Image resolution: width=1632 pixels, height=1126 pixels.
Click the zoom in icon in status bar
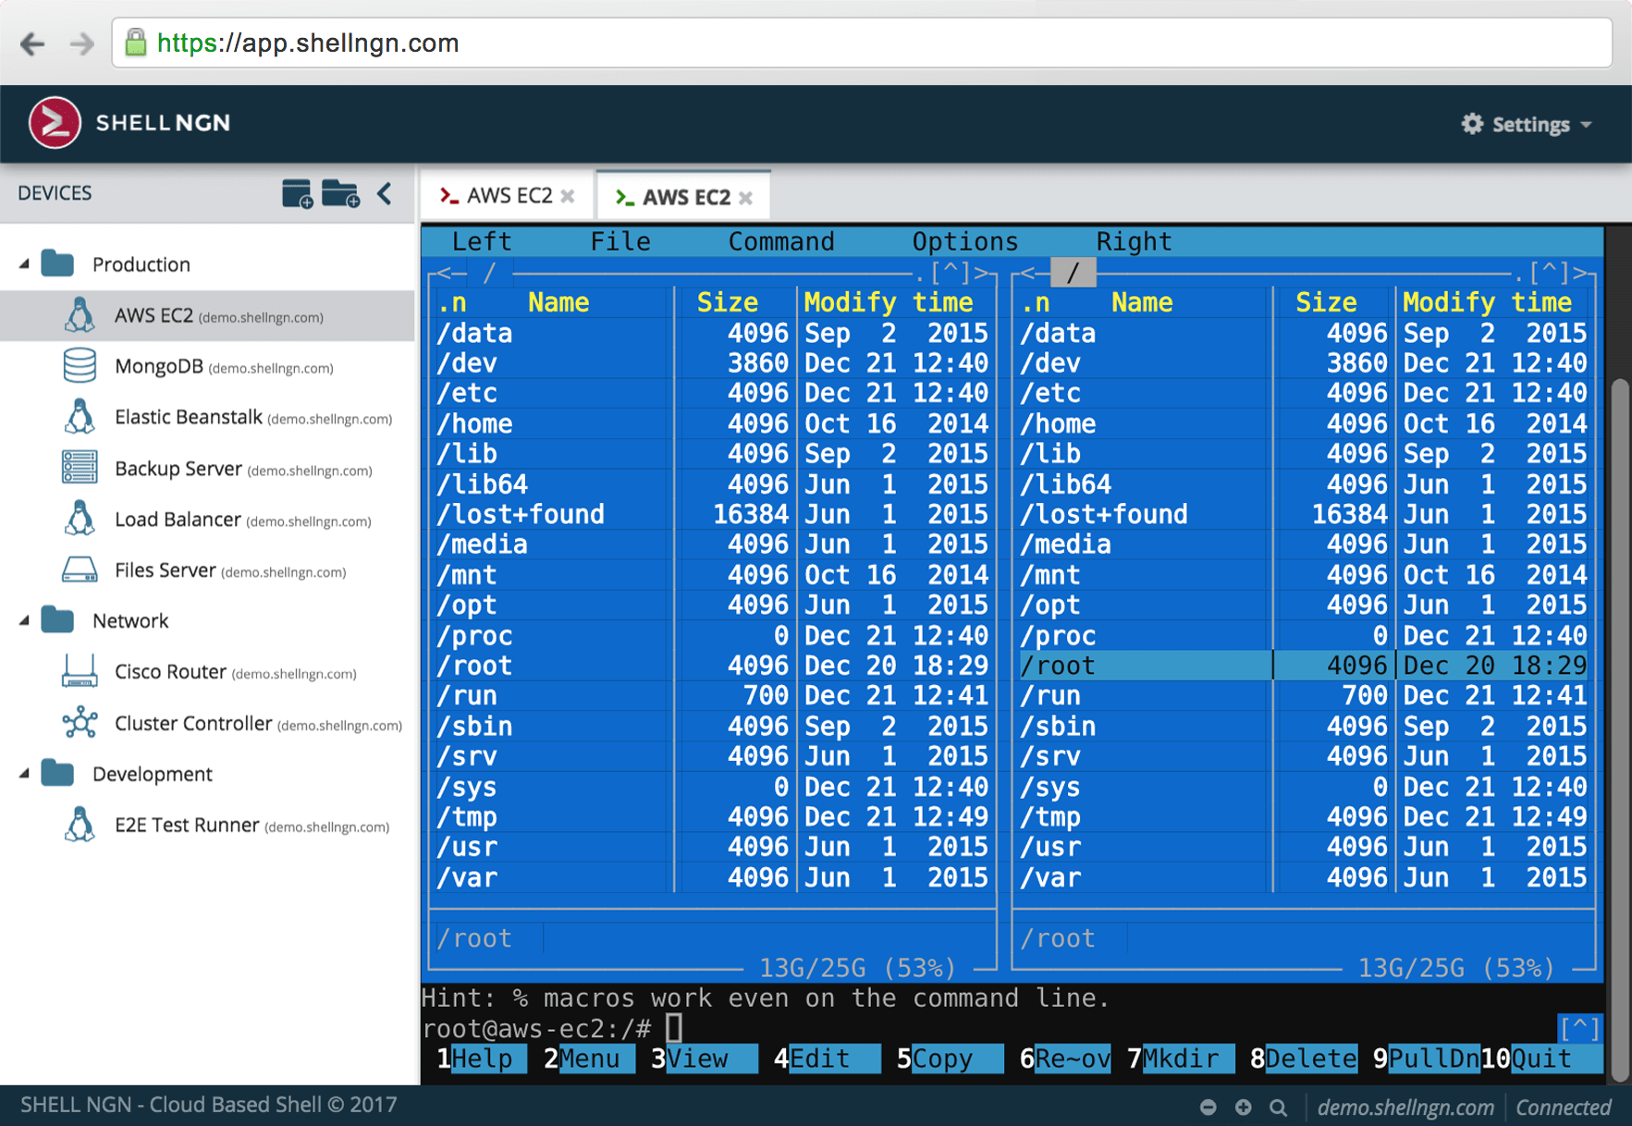[x=1243, y=1107]
